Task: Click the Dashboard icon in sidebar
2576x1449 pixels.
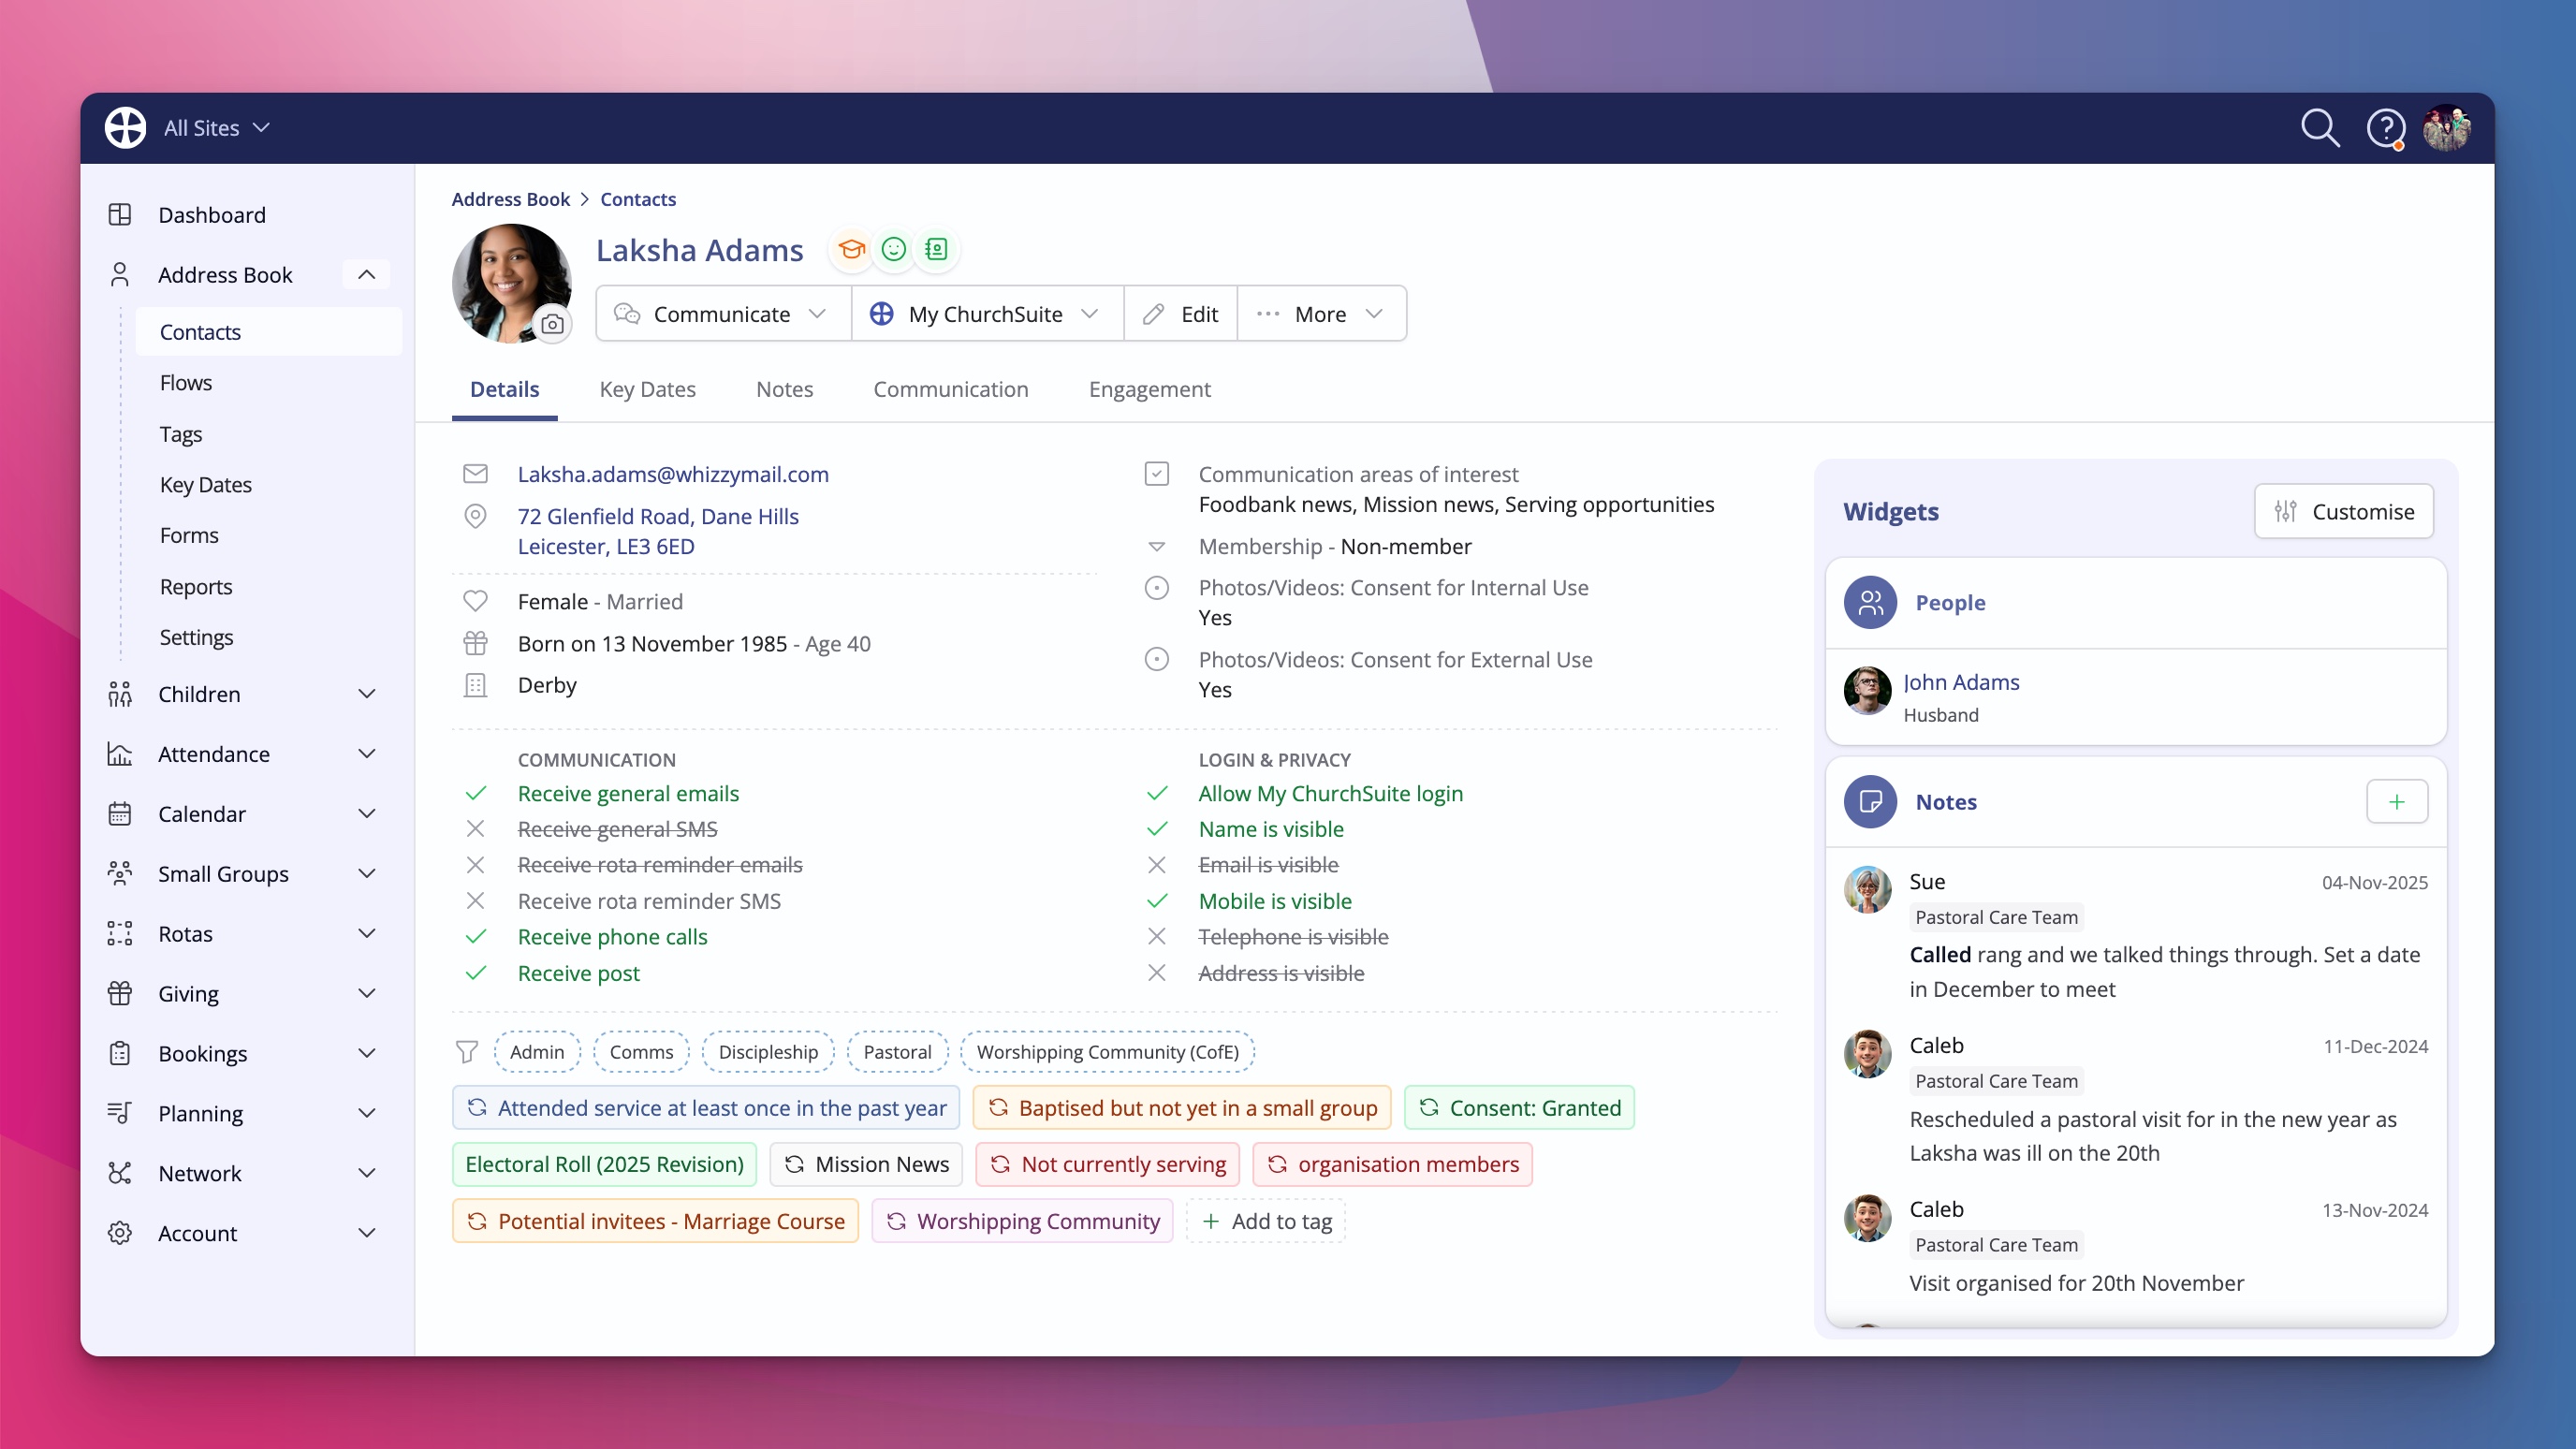Action: tap(120, 214)
